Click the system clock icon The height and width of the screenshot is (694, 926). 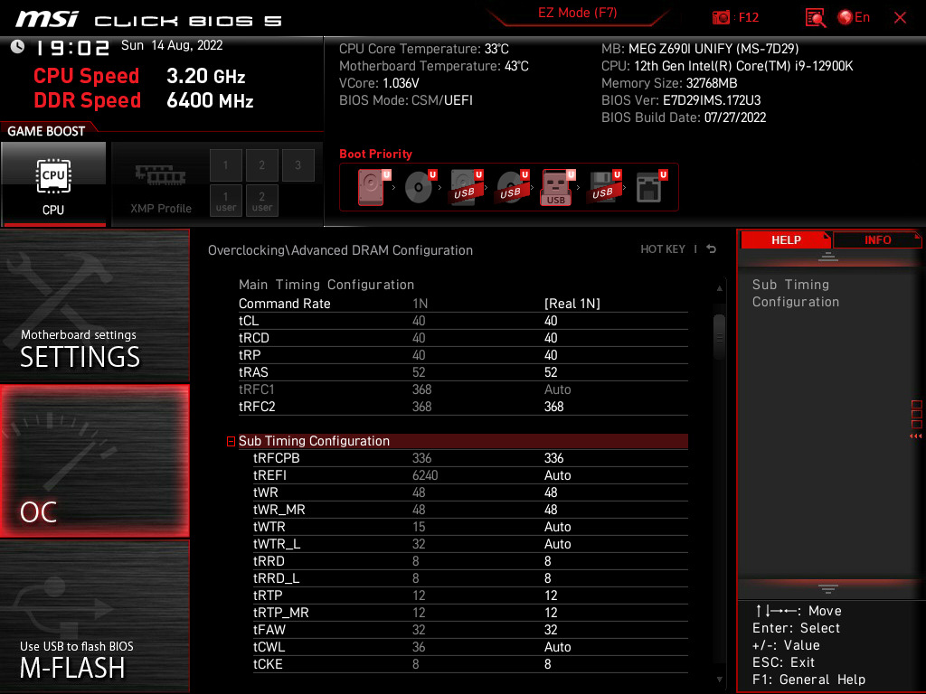(17, 47)
